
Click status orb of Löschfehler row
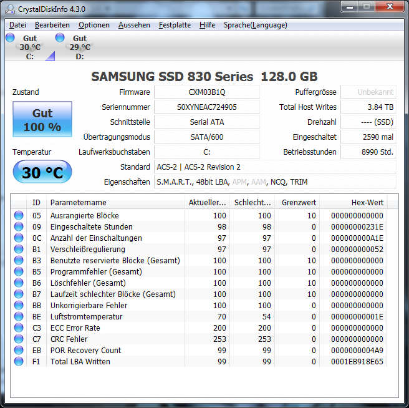19,283
